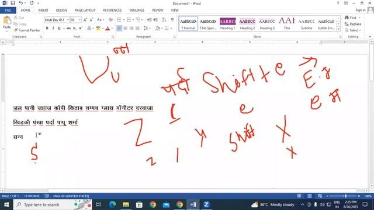Switch to Read Mode view
Image resolution: width=374 pixels, height=210 pixels.
pos(299,196)
